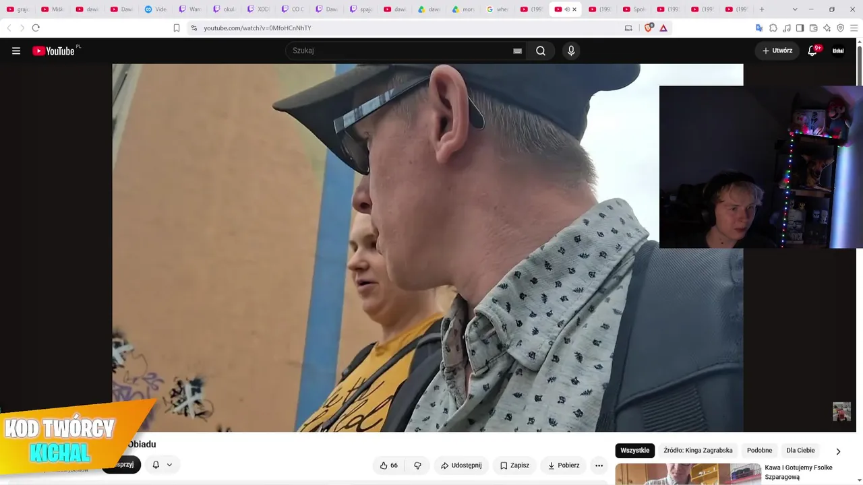Dislike the video with thumbs down

[417, 465]
